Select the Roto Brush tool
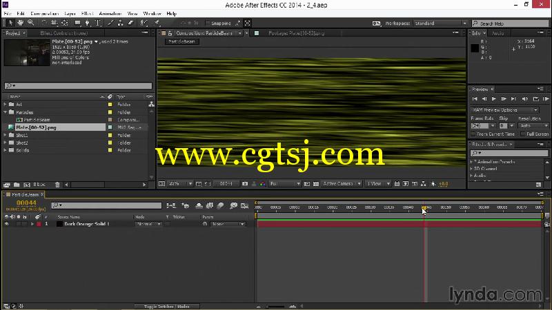The width and height of the screenshot is (552, 310). pos(144,23)
